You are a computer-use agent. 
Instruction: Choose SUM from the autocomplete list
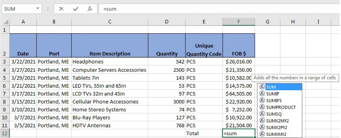[x=271, y=87]
